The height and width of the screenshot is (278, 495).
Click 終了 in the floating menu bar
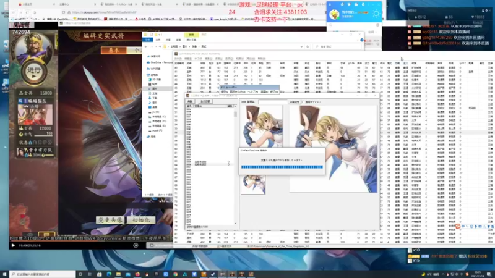274,91
